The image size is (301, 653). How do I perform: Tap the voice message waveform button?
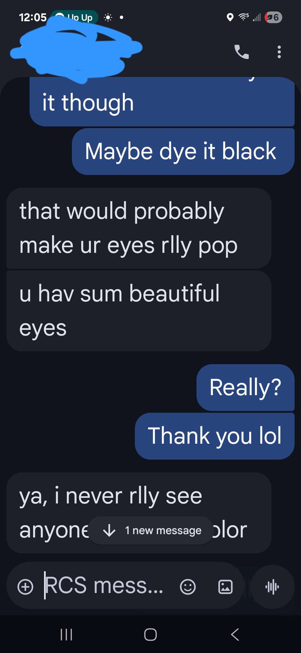tap(272, 587)
